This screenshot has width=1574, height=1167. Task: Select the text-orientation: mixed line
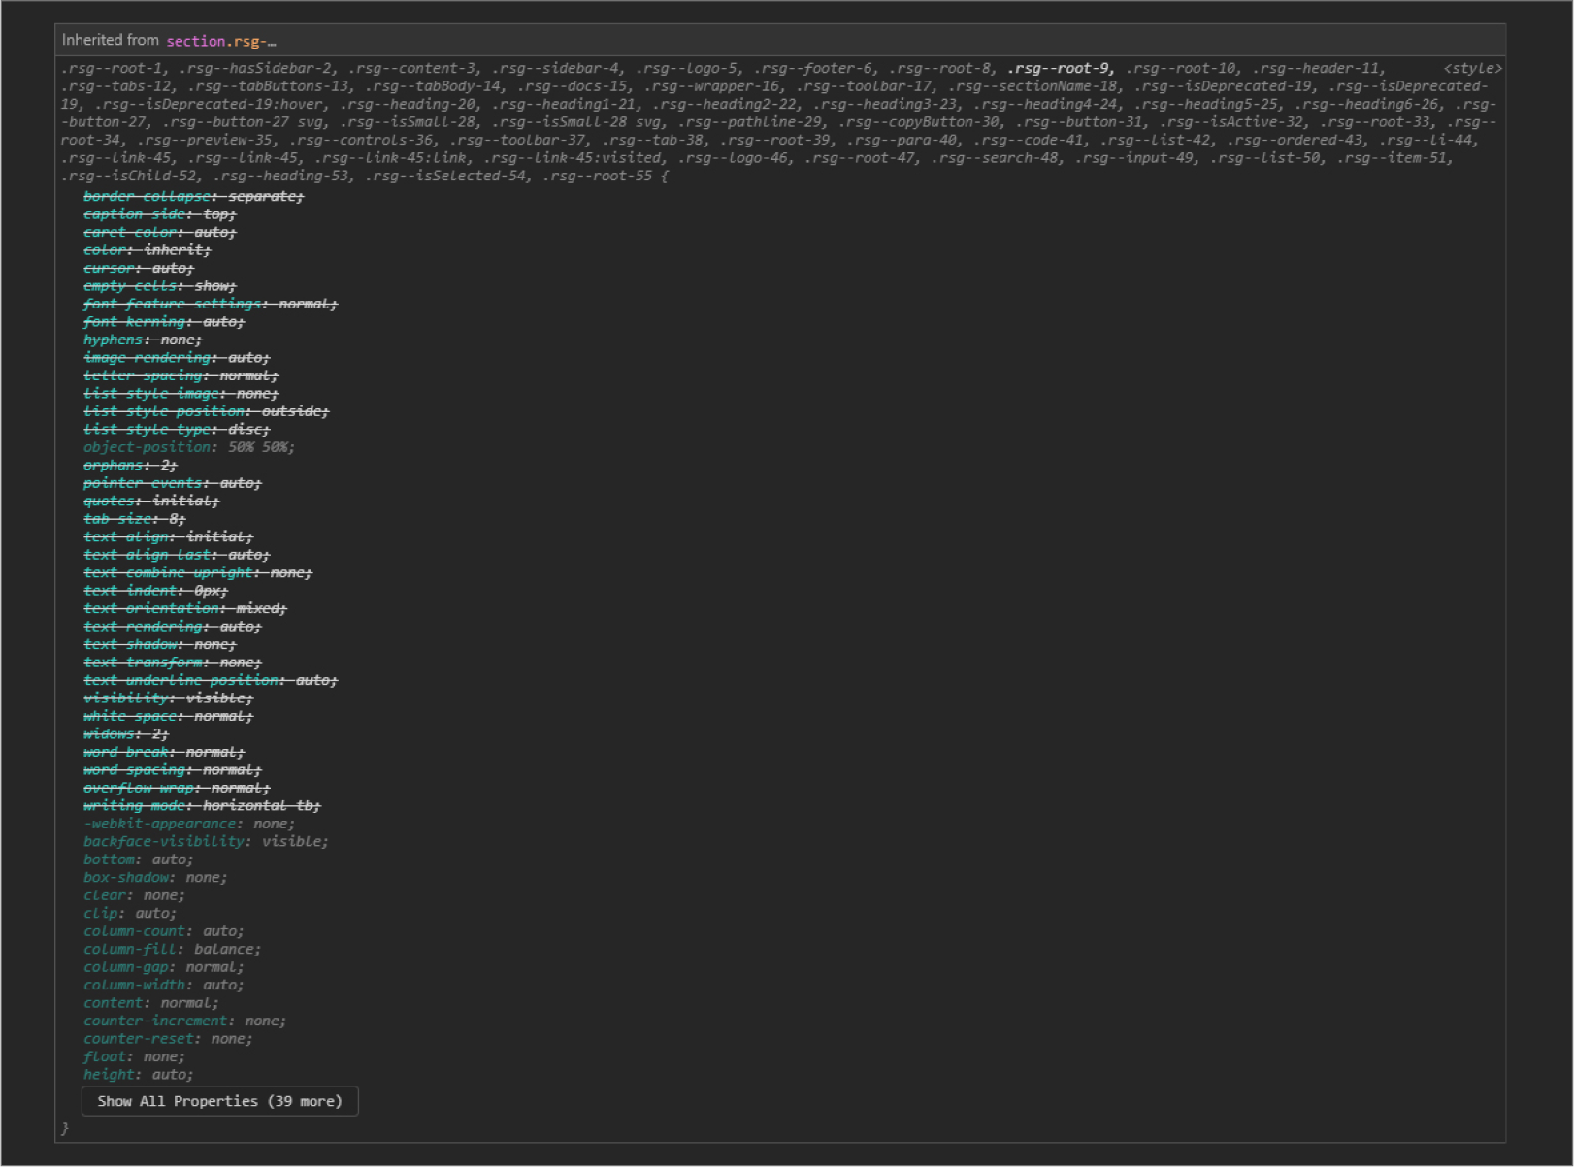185,609
